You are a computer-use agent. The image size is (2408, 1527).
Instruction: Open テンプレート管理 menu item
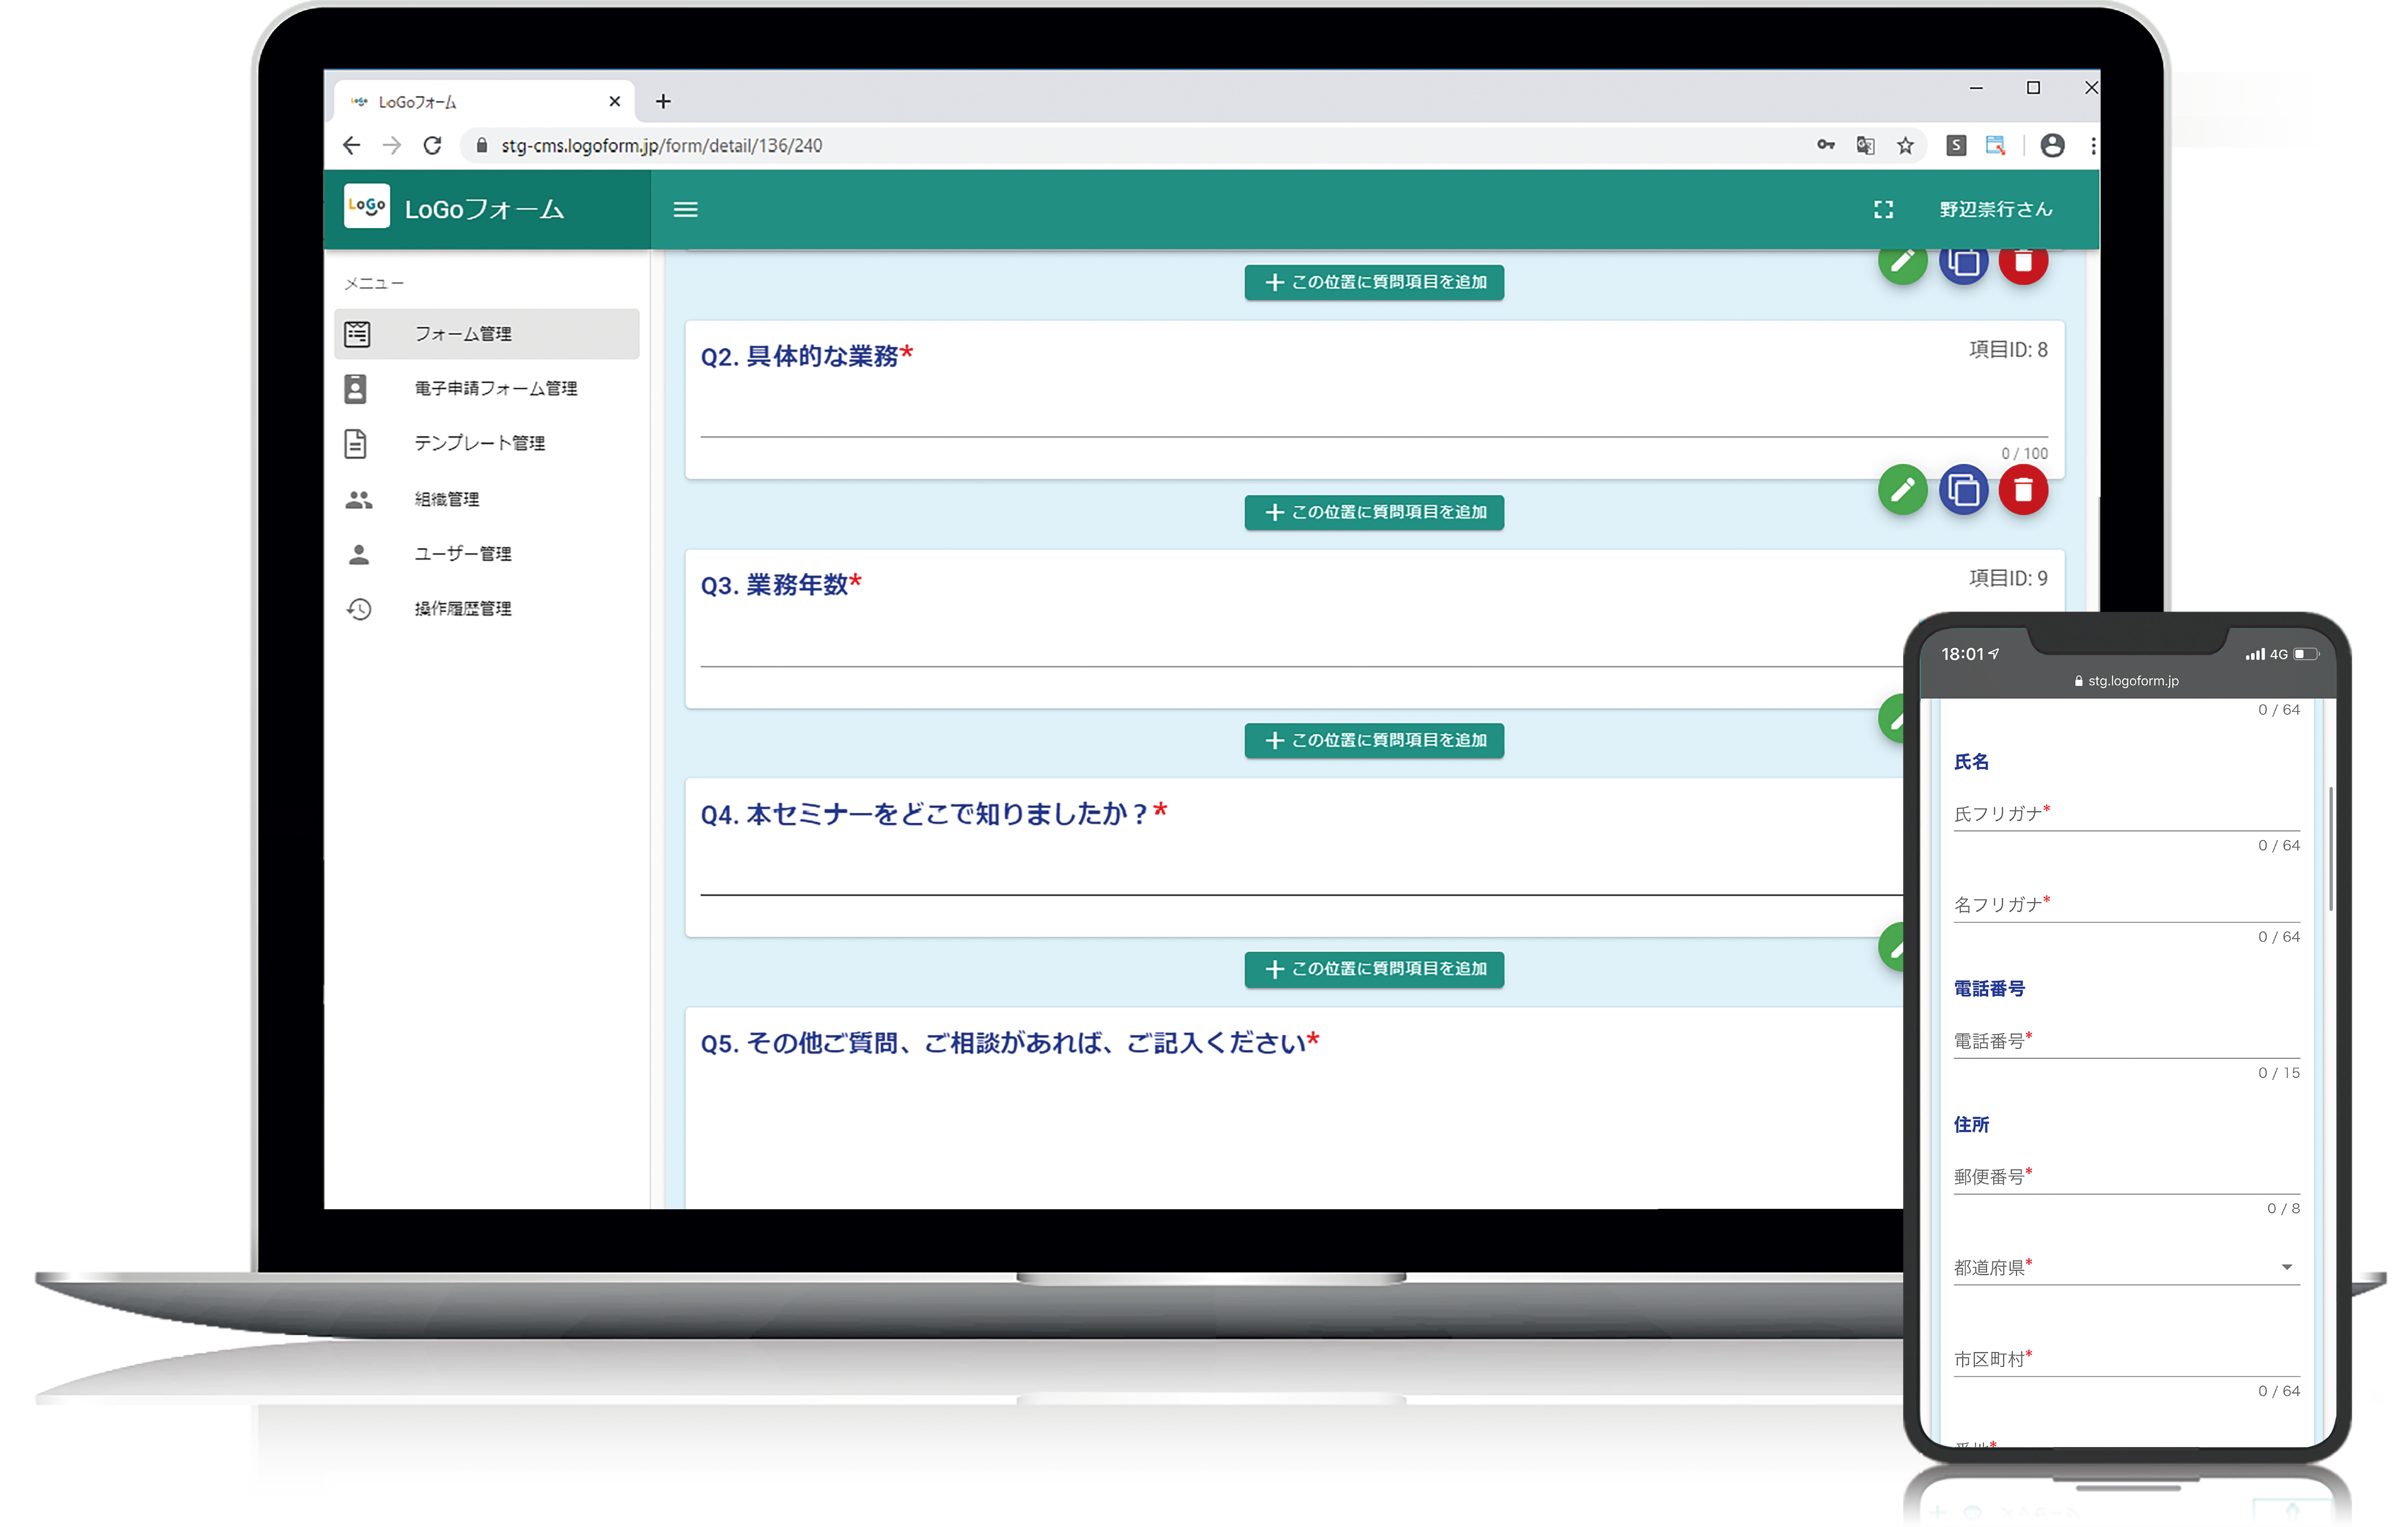[487, 444]
